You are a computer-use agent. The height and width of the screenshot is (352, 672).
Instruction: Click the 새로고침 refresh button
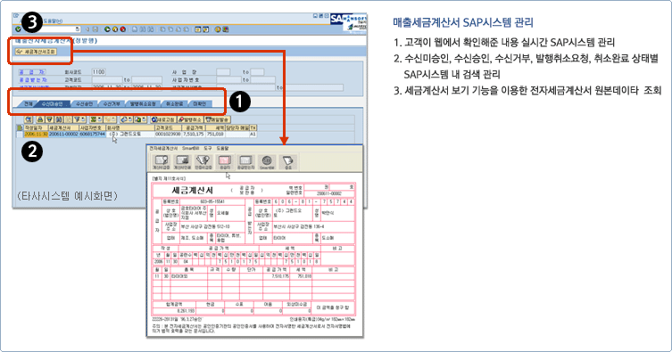(163, 119)
